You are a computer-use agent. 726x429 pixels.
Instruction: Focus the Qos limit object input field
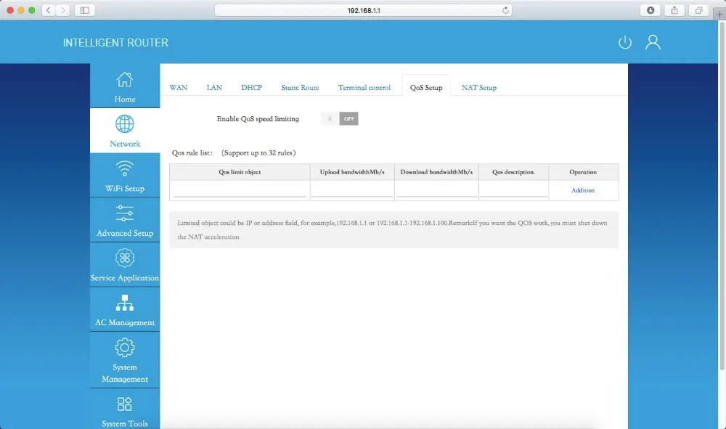tap(240, 190)
